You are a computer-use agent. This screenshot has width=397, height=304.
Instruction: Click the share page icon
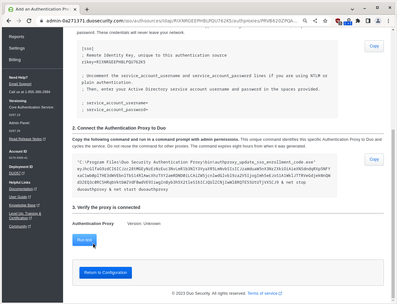[x=315, y=21]
